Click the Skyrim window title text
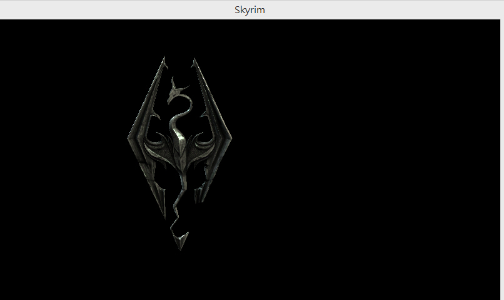 249,10
